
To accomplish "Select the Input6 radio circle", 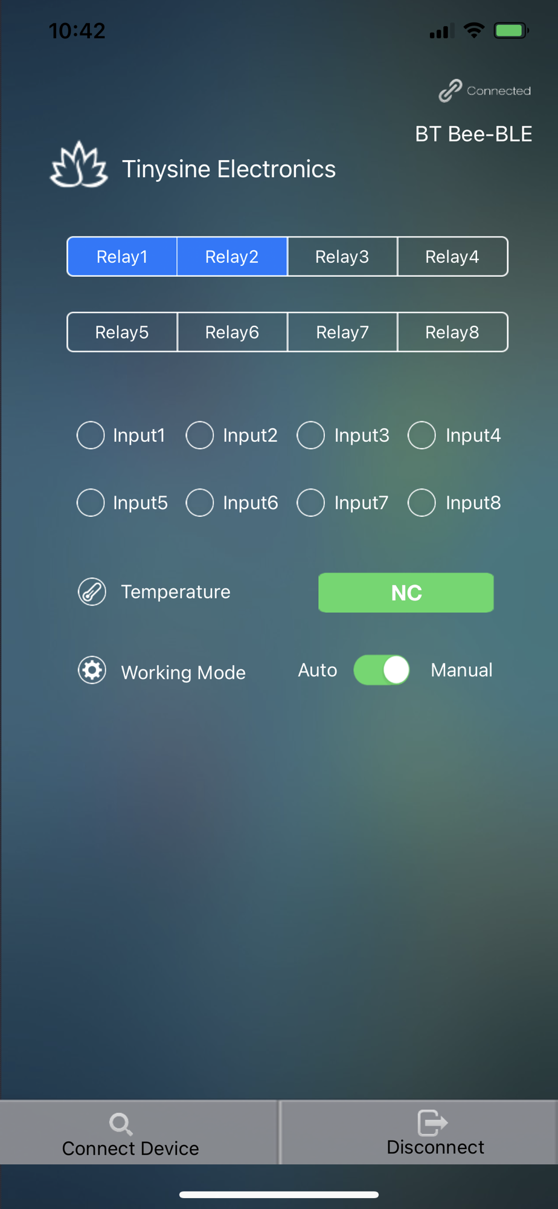I will point(200,503).
